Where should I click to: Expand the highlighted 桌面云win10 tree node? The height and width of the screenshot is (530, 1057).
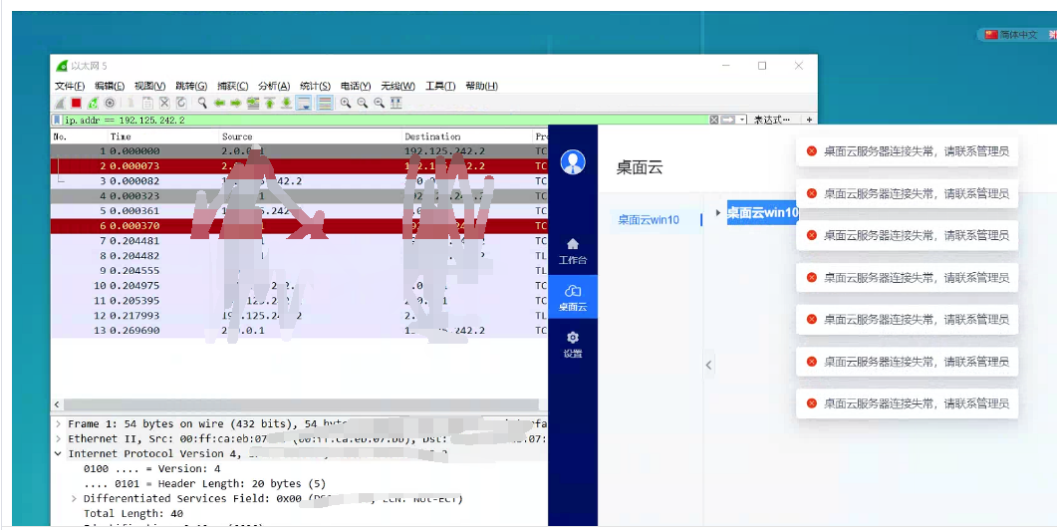[x=718, y=212]
